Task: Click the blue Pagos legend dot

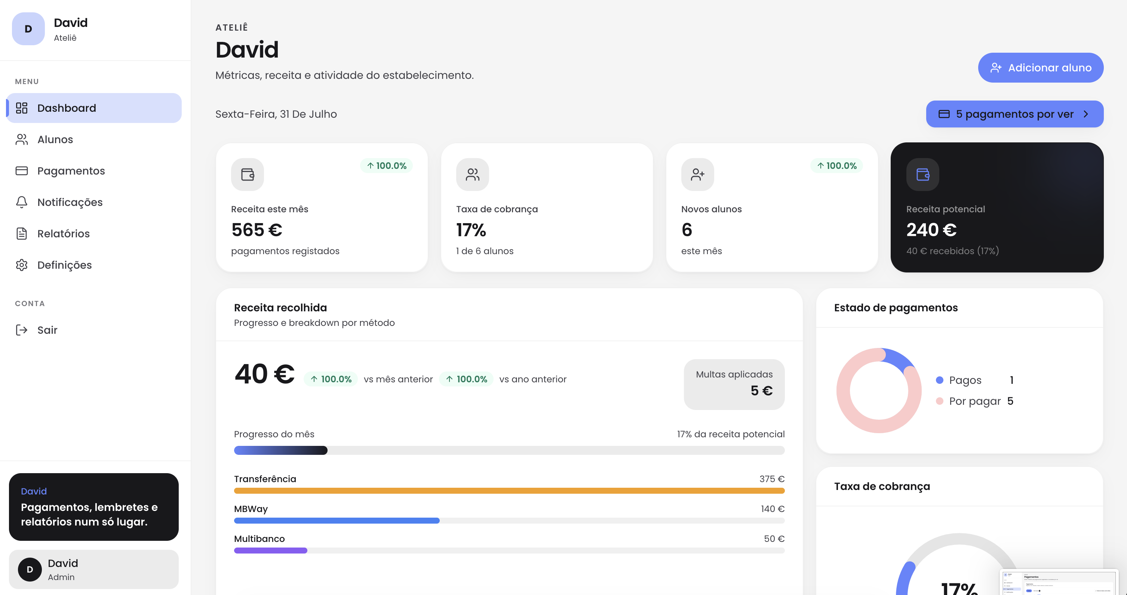Action: click(x=939, y=380)
